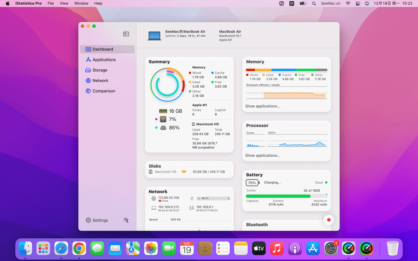Click the Wi-Fi menu bar icon
This screenshot has height=261, width=418.
point(348,3)
